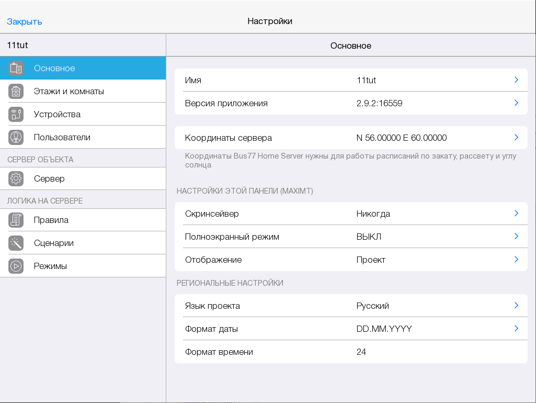Screen dimensions: 536x403
Task: Toggle the Полноэкранный режим setting row
Action: [350, 237]
